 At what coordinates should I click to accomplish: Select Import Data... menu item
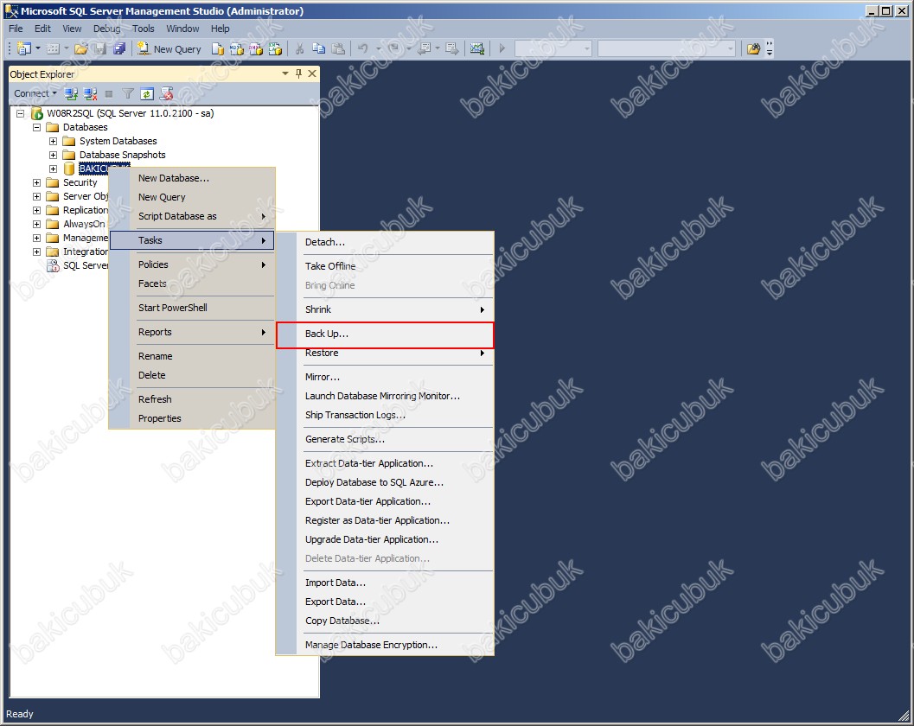tap(385, 583)
